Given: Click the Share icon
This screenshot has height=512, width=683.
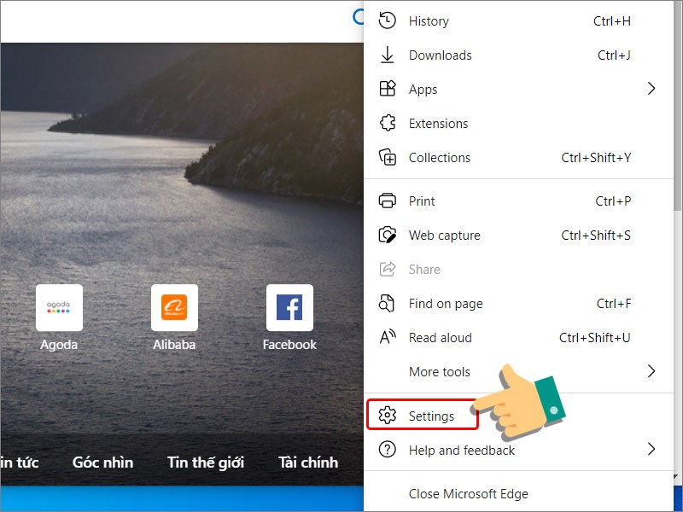Looking at the screenshot, I should point(388,269).
